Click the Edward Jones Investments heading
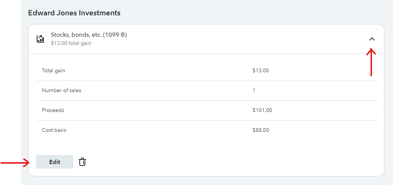The image size is (393, 185). pyautogui.click(x=74, y=13)
